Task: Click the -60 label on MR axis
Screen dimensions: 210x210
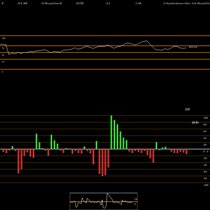Action: click(205, 172)
